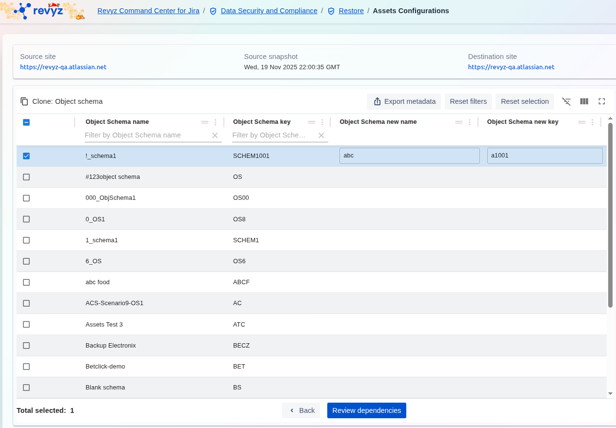Open the column chooser icon
This screenshot has height=428, width=616.
pos(584,101)
